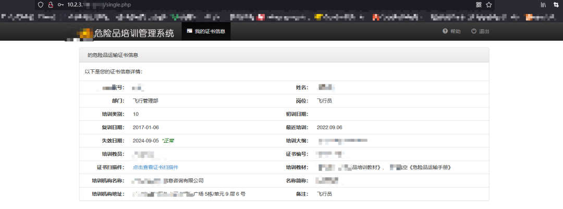The height and width of the screenshot is (209, 563).
Task: Click the 名称简称: label
Action: (x=297, y=181)
